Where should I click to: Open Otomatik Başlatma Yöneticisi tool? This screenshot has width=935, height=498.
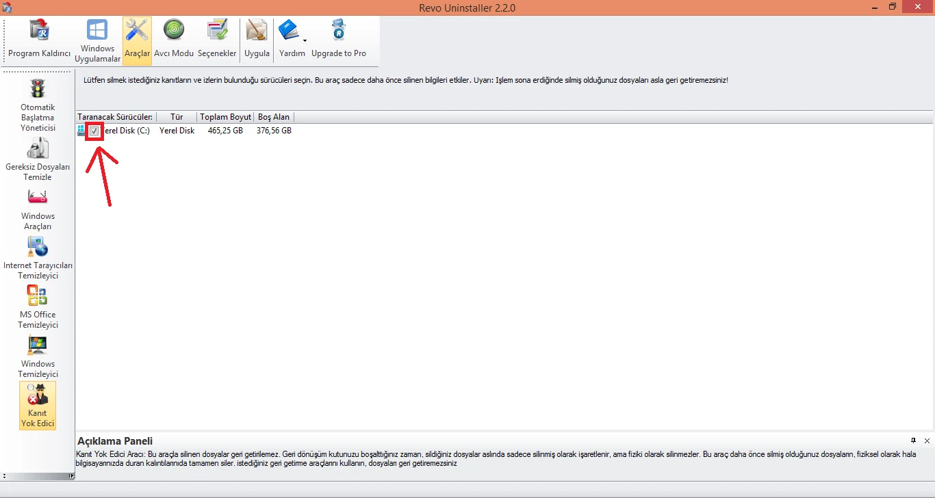(x=38, y=105)
